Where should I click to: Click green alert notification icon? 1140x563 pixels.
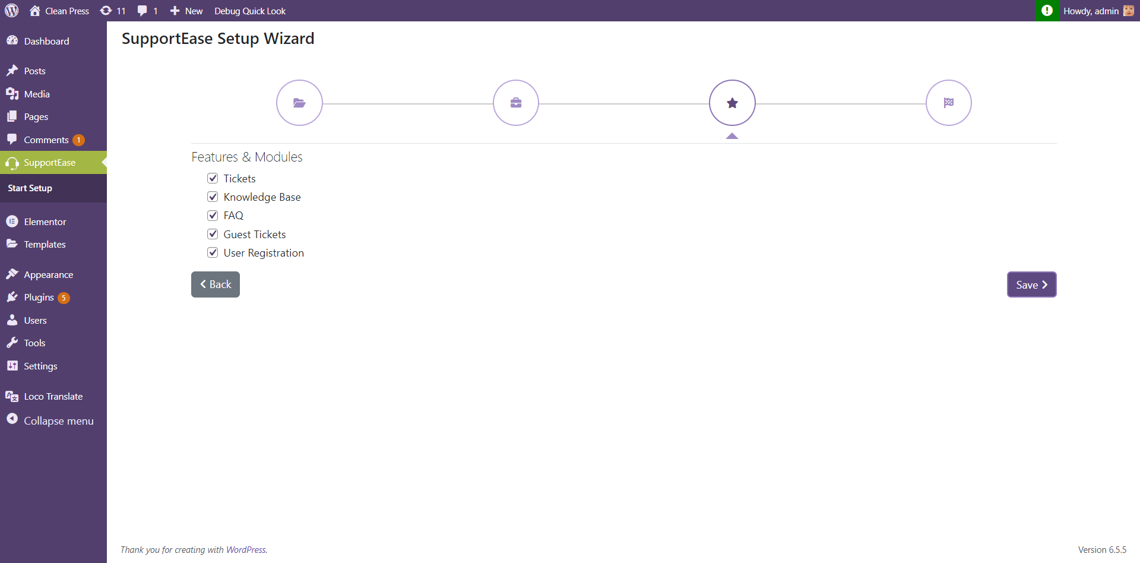pos(1047,11)
